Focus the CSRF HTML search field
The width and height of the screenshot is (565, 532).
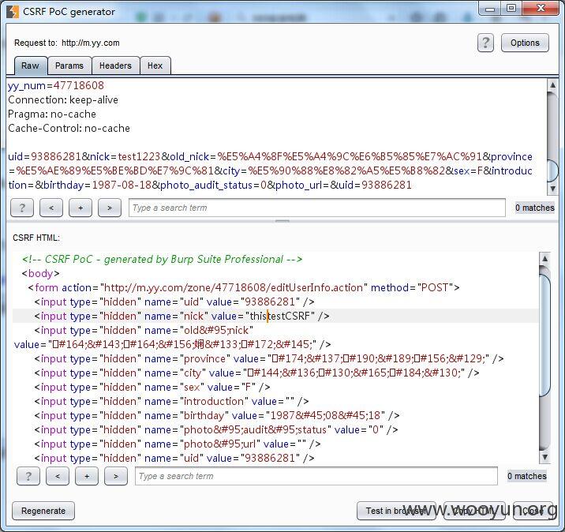(316, 476)
